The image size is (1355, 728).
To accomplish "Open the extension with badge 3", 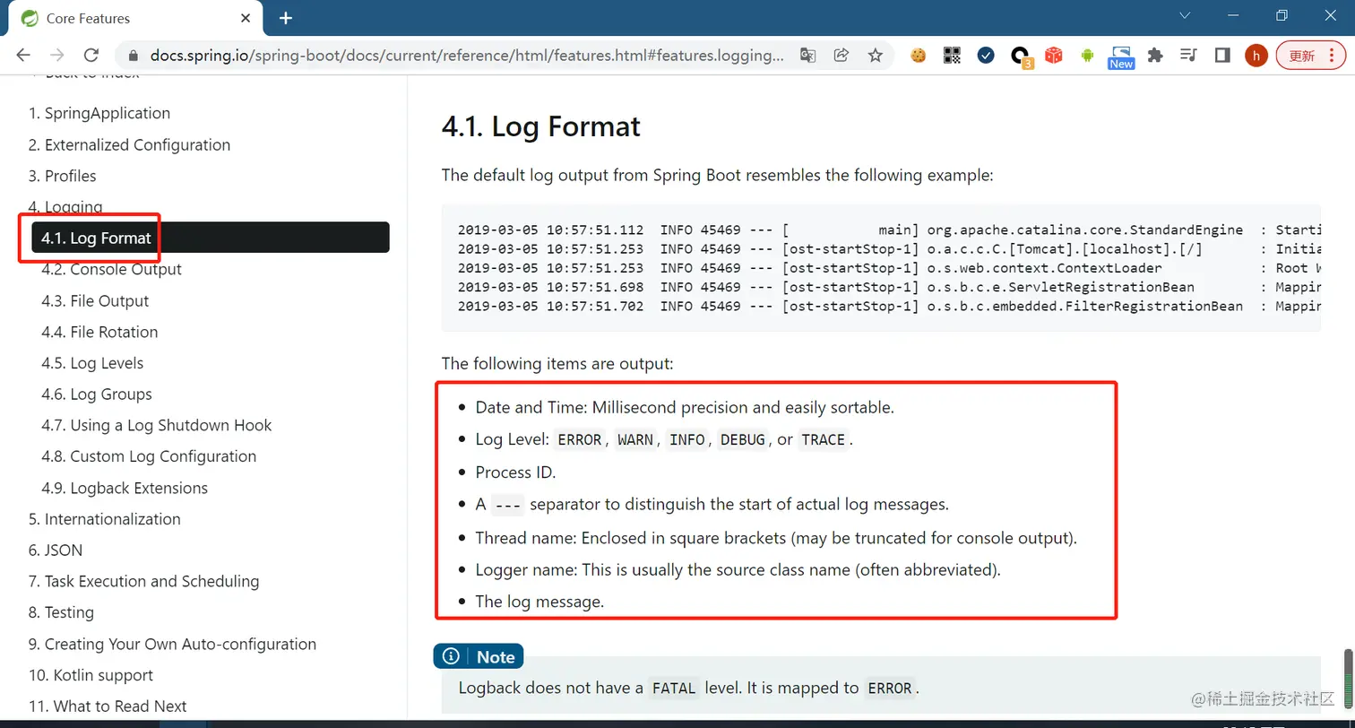I will (x=1020, y=57).
